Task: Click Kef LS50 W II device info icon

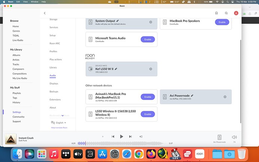Action: click(x=90, y=69)
